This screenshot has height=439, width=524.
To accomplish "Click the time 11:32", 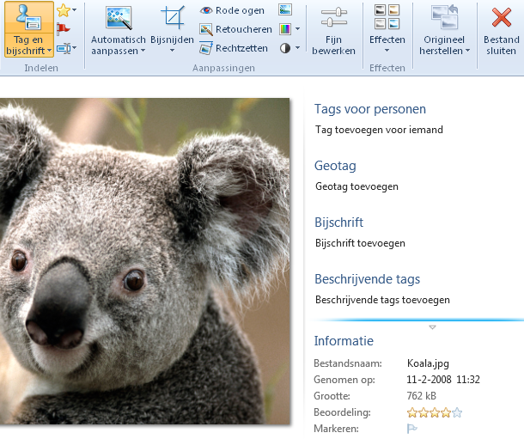I will [x=468, y=380].
